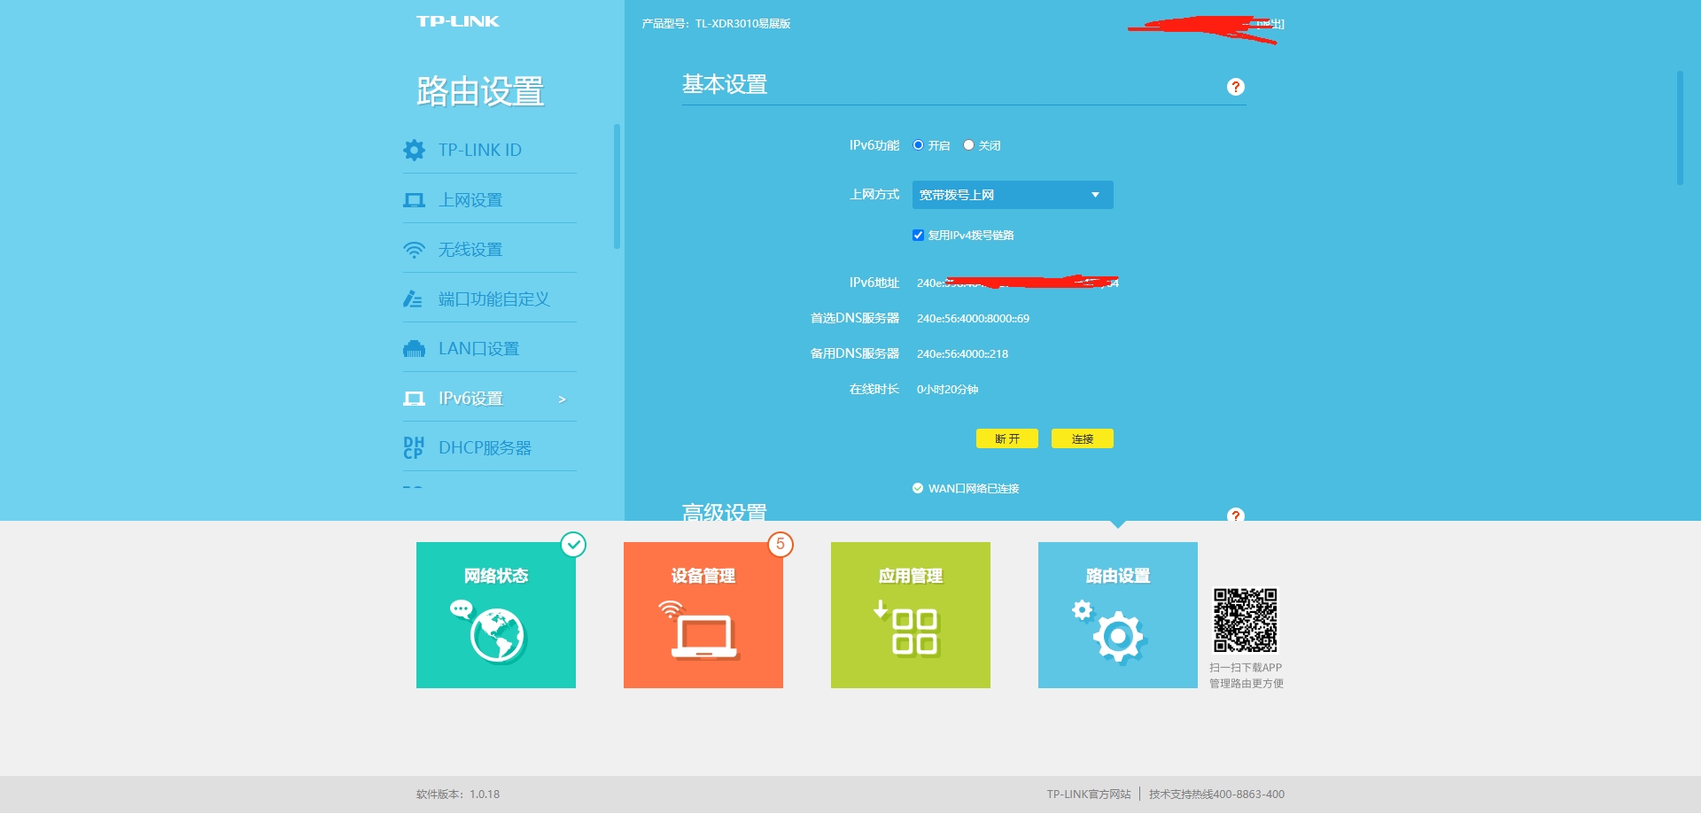Click the 软件版本: 1.0.18 text
1701x814 pixels.
(x=458, y=795)
